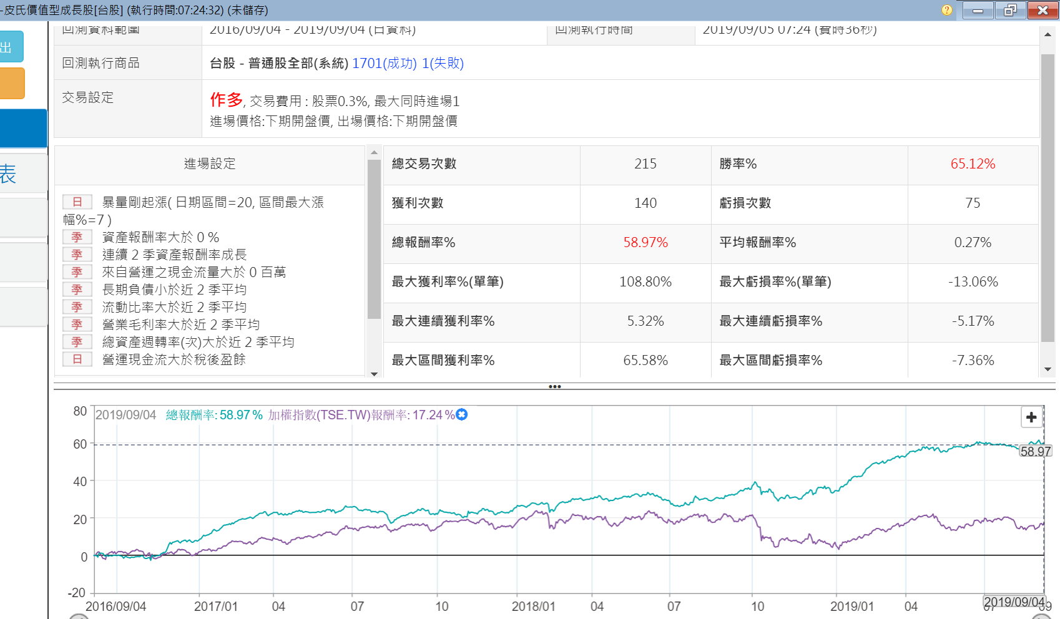Click the 季 tag beside 流動比率大於近 2 季平均
1060x619 pixels.
point(77,307)
